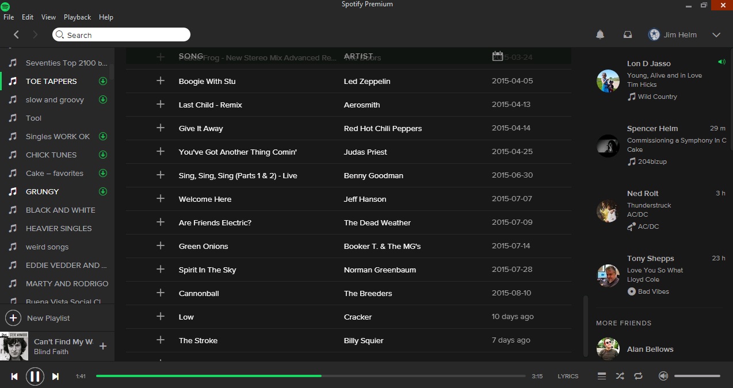Toggle shuffle playback
733x388 pixels.
[x=620, y=376]
